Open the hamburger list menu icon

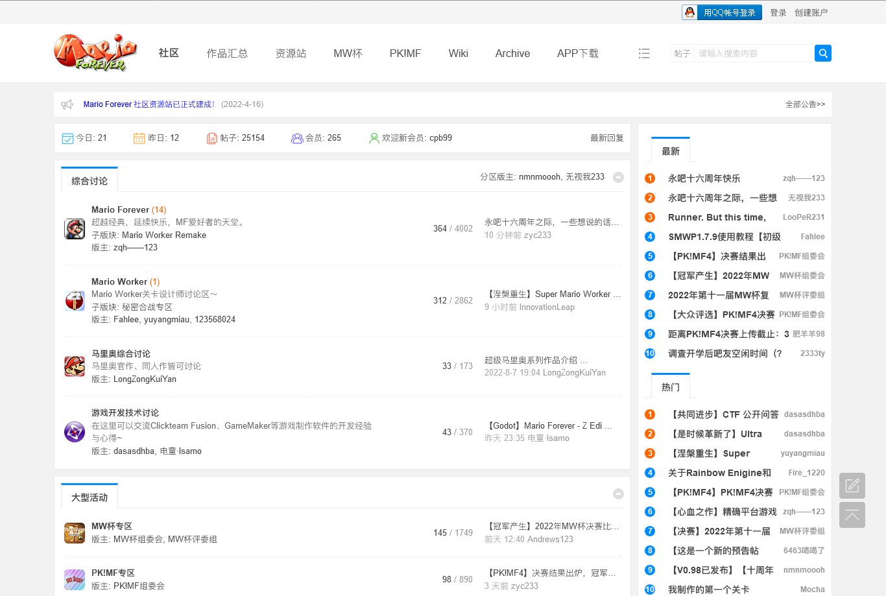pyautogui.click(x=644, y=53)
